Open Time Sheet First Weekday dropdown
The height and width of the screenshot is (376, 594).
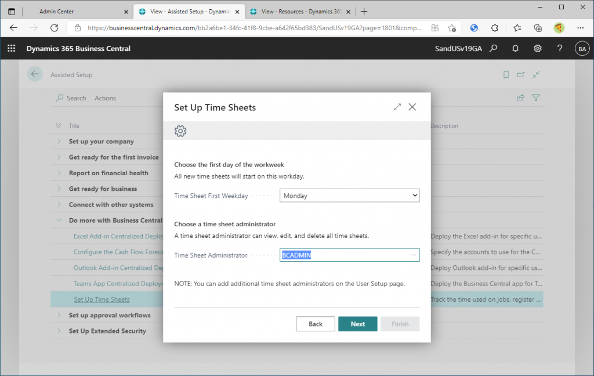[350, 196]
